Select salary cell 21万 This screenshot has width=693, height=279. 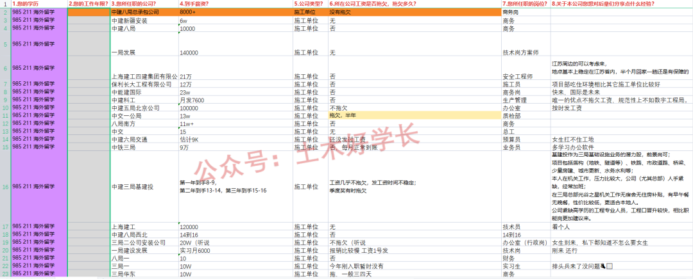[x=235, y=68]
